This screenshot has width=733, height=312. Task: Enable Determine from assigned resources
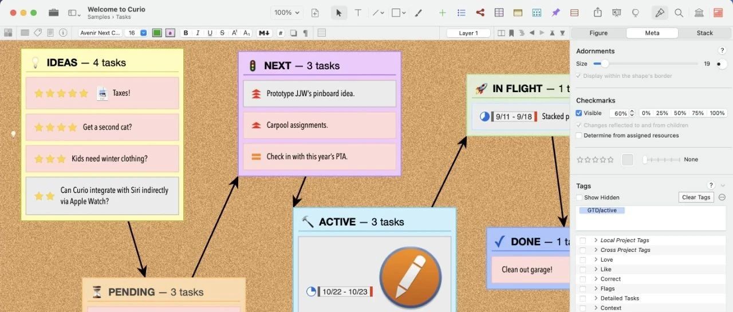tap(579, 136)
